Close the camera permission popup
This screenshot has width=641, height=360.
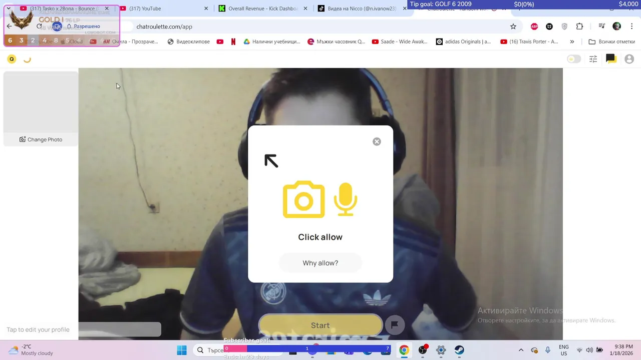[x=377, y=141]
